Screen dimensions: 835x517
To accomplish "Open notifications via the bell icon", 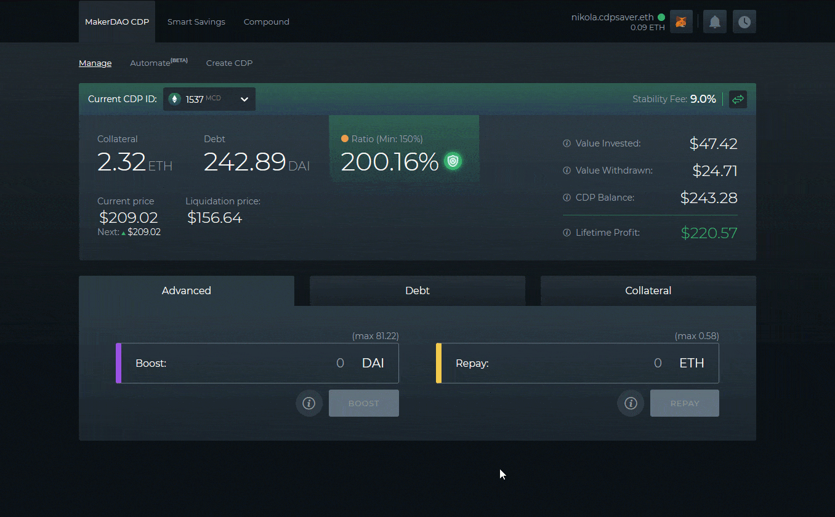I will click(714, 21).
